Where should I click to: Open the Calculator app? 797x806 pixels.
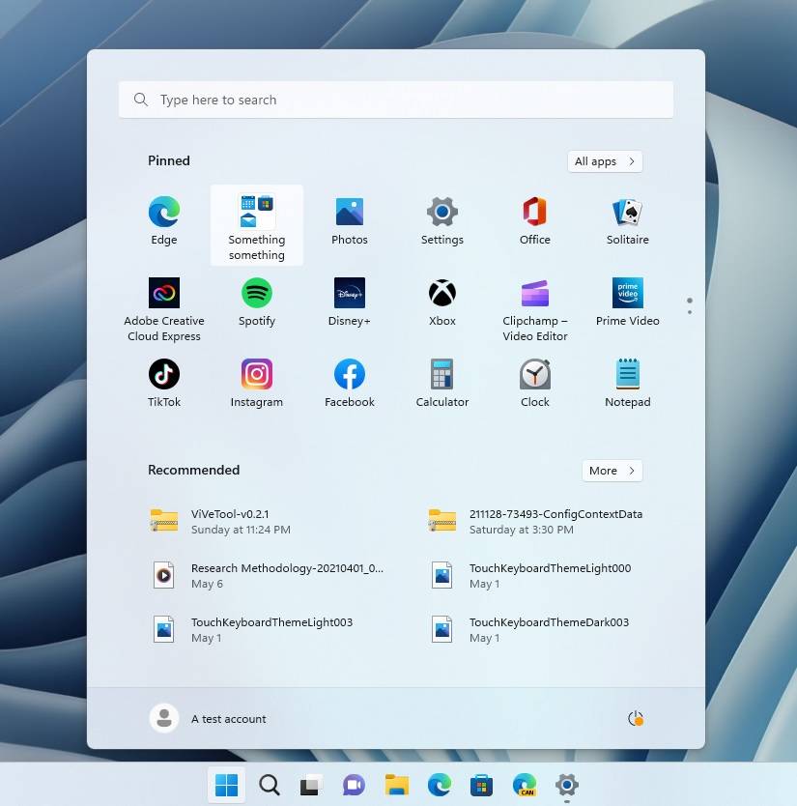(x=441, y=382)
